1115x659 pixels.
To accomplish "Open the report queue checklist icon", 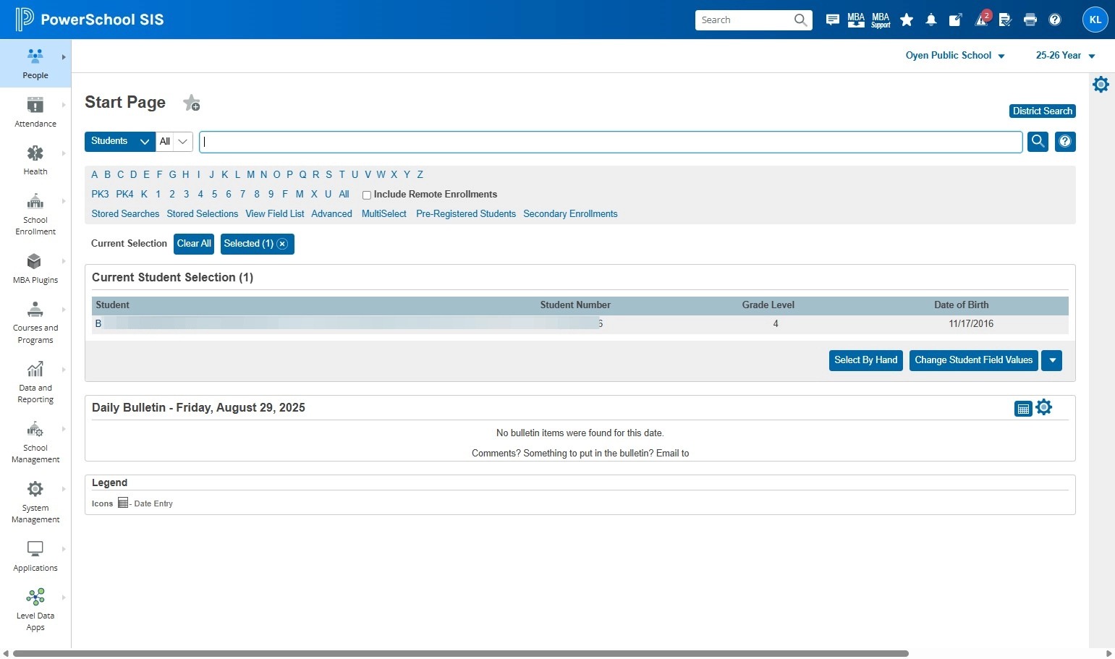I will coord(1005,20).
